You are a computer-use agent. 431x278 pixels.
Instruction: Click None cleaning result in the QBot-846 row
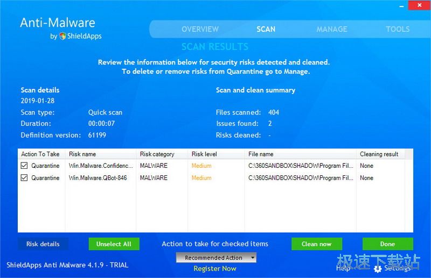click(367, 177)
